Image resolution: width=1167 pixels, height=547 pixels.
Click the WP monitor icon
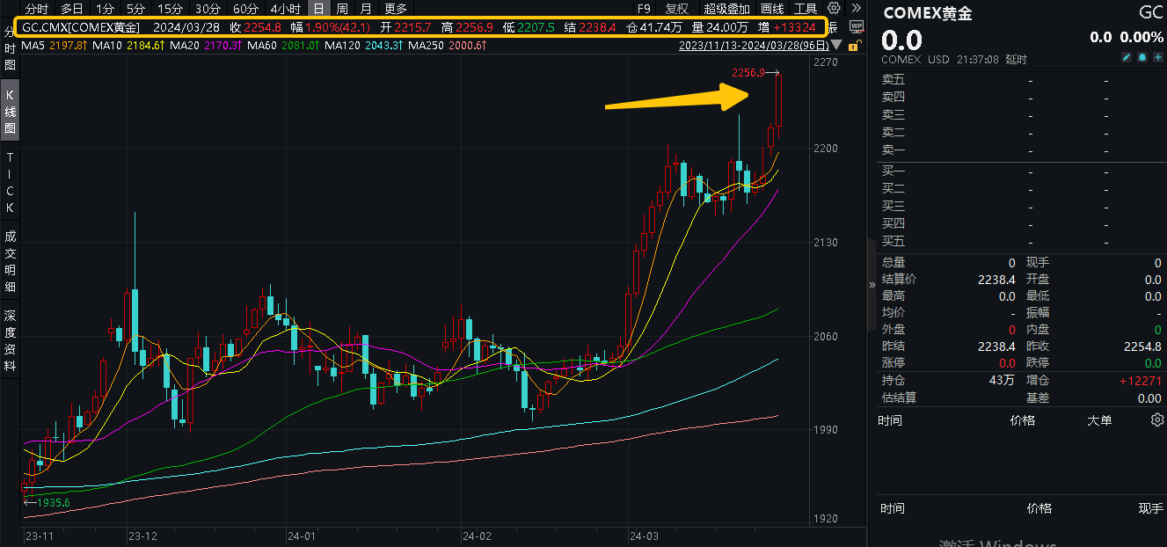click(857, 26)
